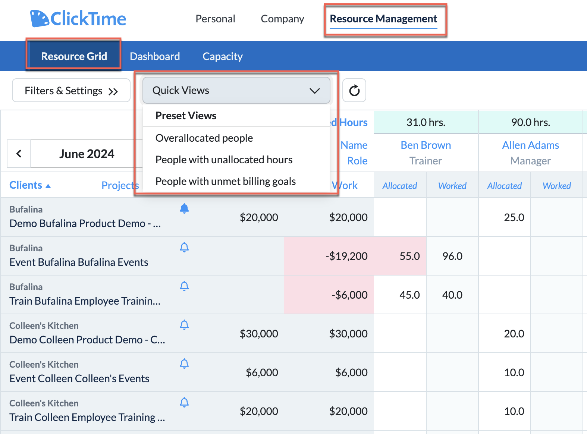Click the Preset Views heading in dropdown
Image resolution: width=587 pixels, height=434 pixels.
pyautogui.click(x=186, y=116)
